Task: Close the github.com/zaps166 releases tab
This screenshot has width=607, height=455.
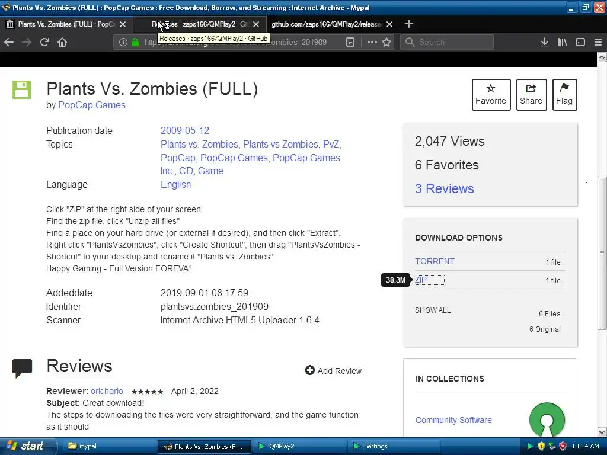Action: 389,24
